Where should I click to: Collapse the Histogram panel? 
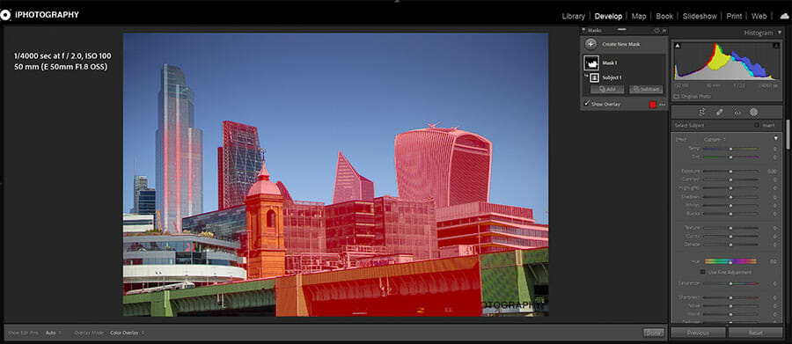[780, 33]
